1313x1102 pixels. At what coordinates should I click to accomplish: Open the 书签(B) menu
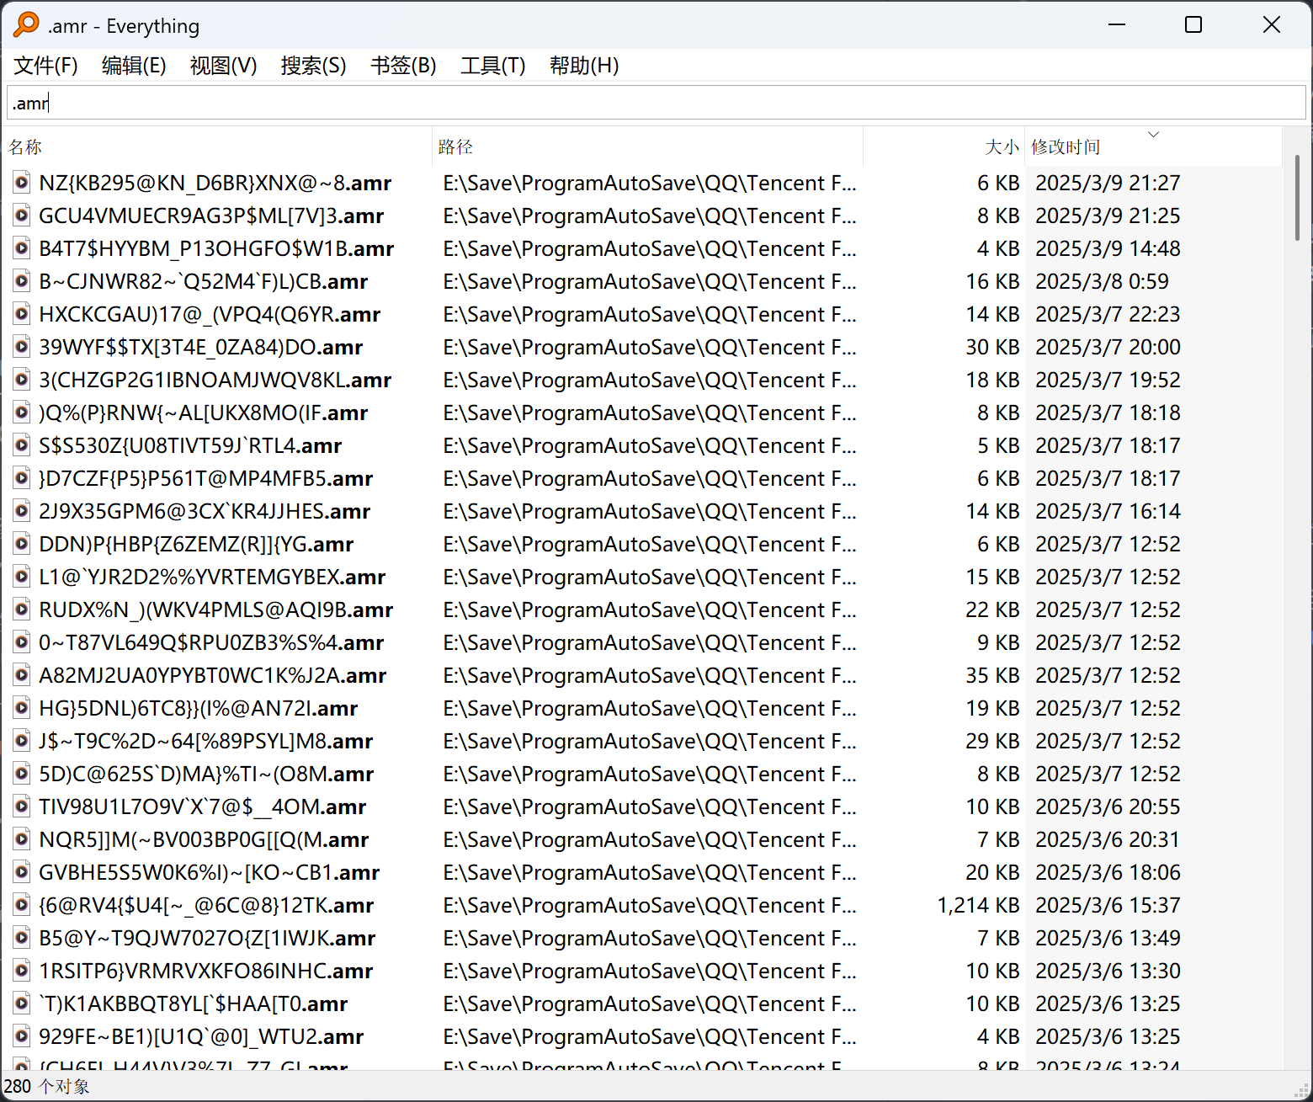(x=403, y=66)
